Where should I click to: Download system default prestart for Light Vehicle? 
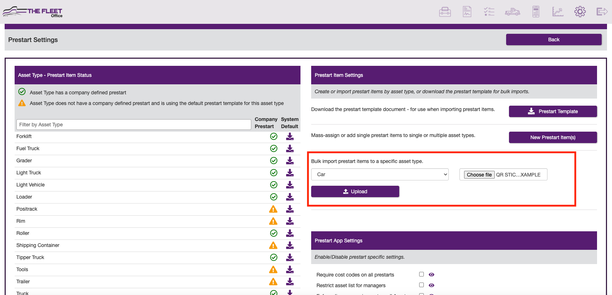pos(290,185)
